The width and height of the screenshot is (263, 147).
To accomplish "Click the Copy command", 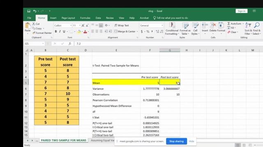I will pos(37,28).
